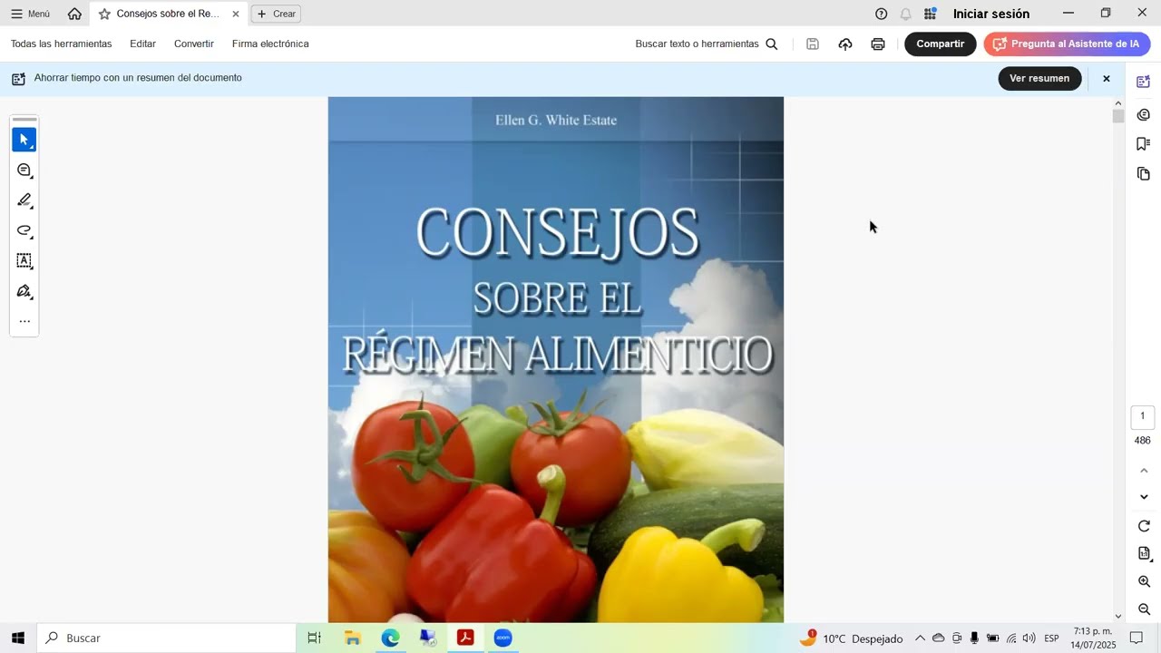This screenshot has height=653, width=1161.
Task: Open the Windows Start menu
Action: [x=18, y=638]
